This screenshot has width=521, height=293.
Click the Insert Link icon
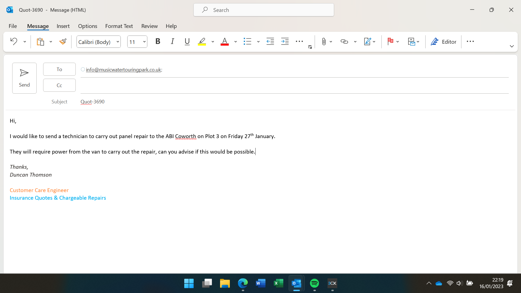(344, 42)
